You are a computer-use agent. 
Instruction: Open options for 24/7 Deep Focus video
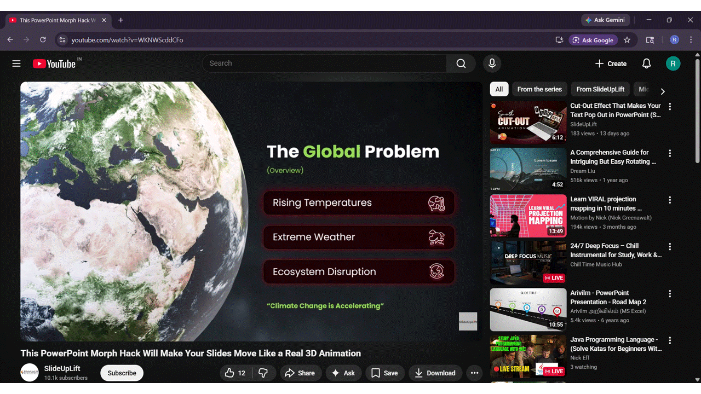pyautogui.click(x=670, y=247)
